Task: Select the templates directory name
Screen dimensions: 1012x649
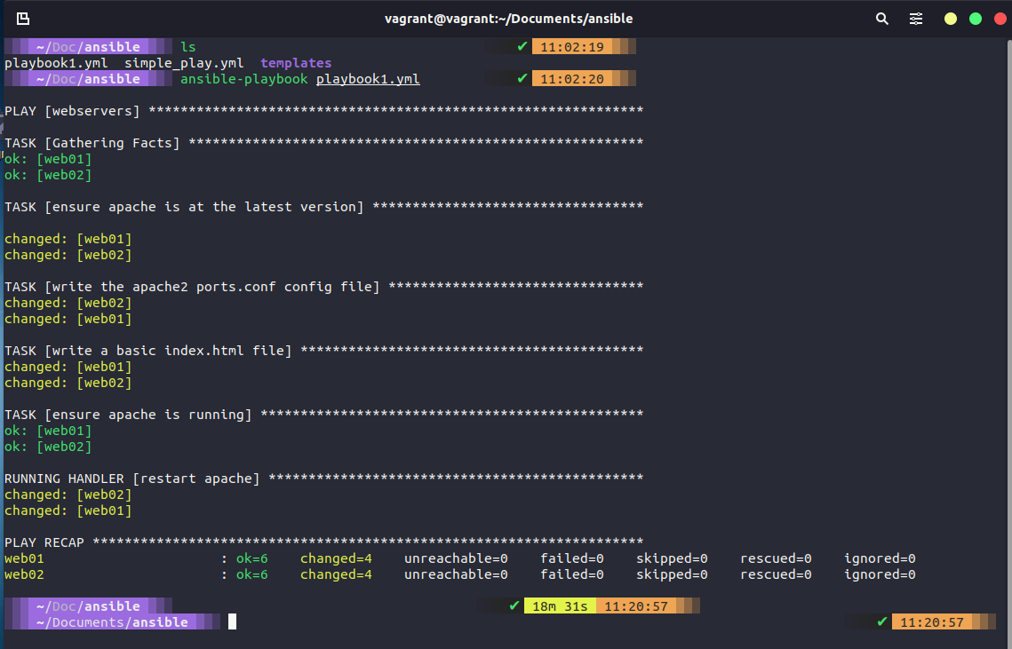Action: tap(296, 62)
